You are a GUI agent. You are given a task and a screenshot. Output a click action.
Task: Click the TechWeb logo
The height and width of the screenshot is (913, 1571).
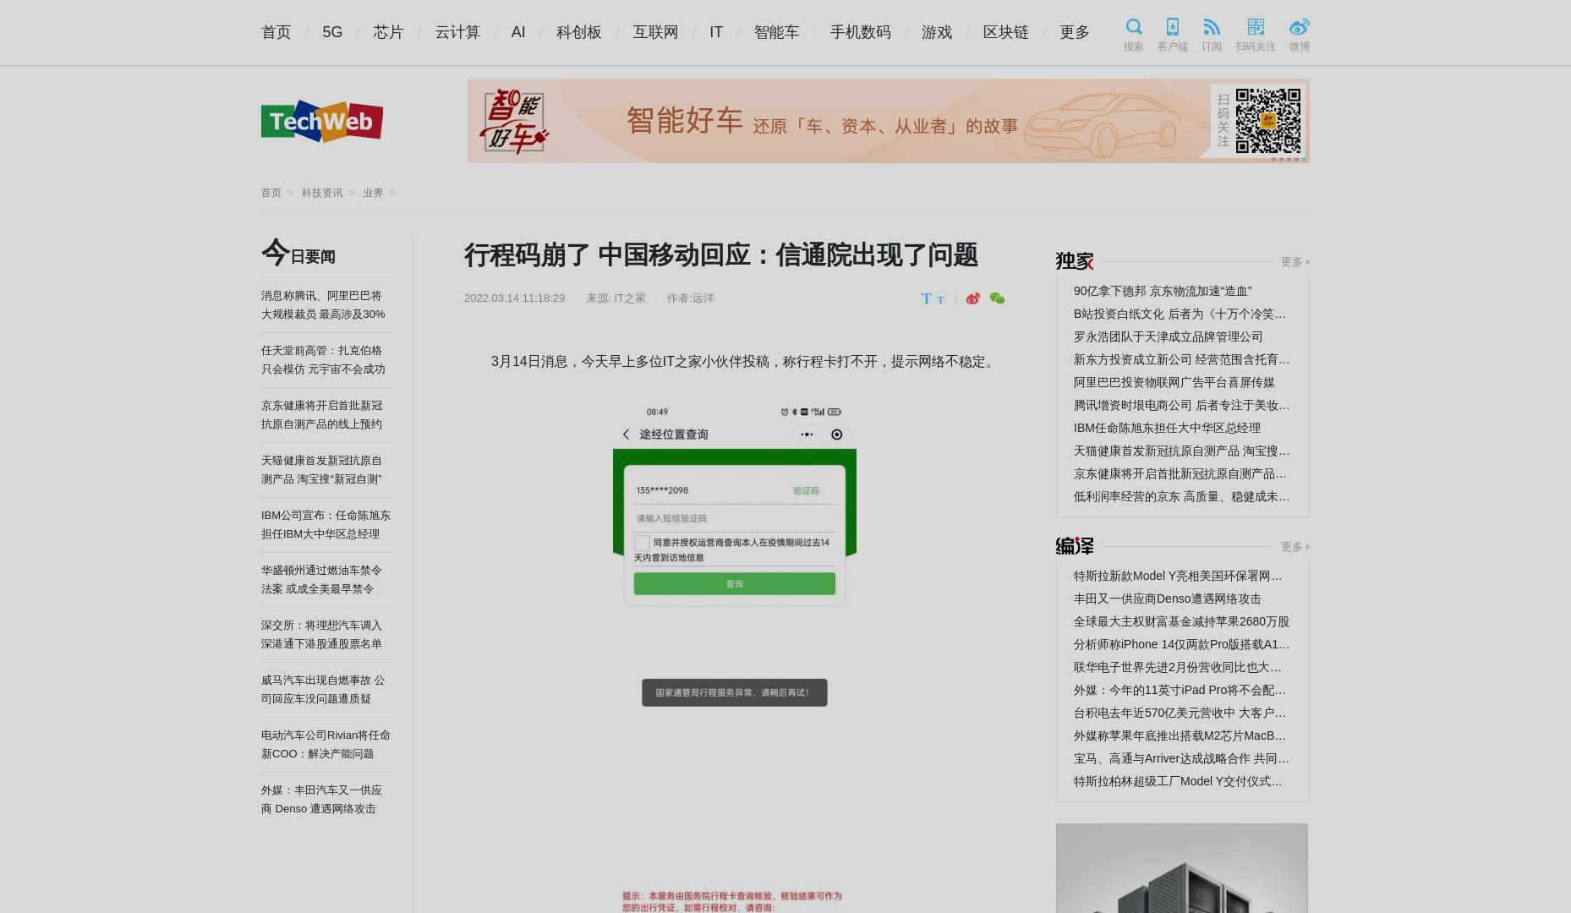tap(322, 121)
